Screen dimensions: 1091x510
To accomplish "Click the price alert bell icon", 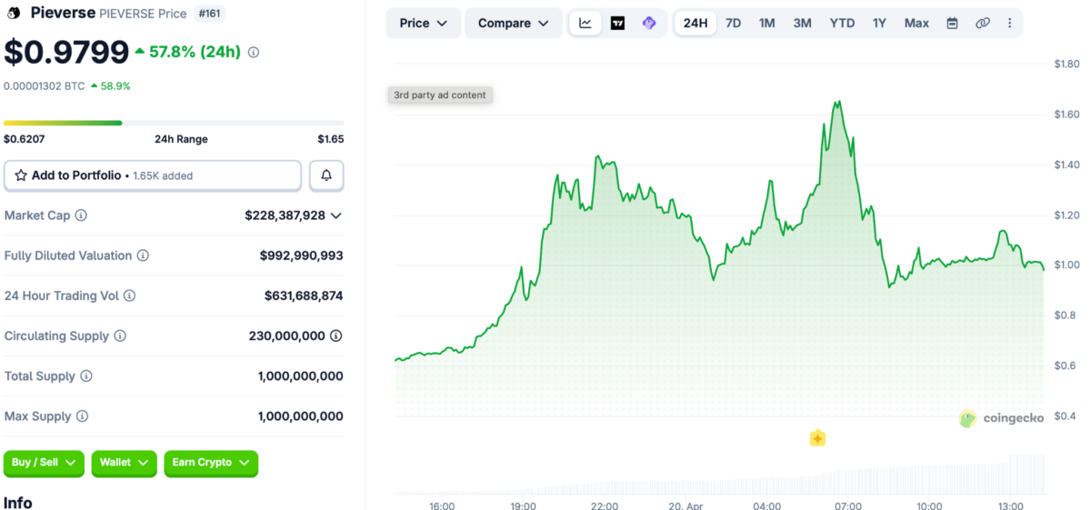I will pos(326,175).
